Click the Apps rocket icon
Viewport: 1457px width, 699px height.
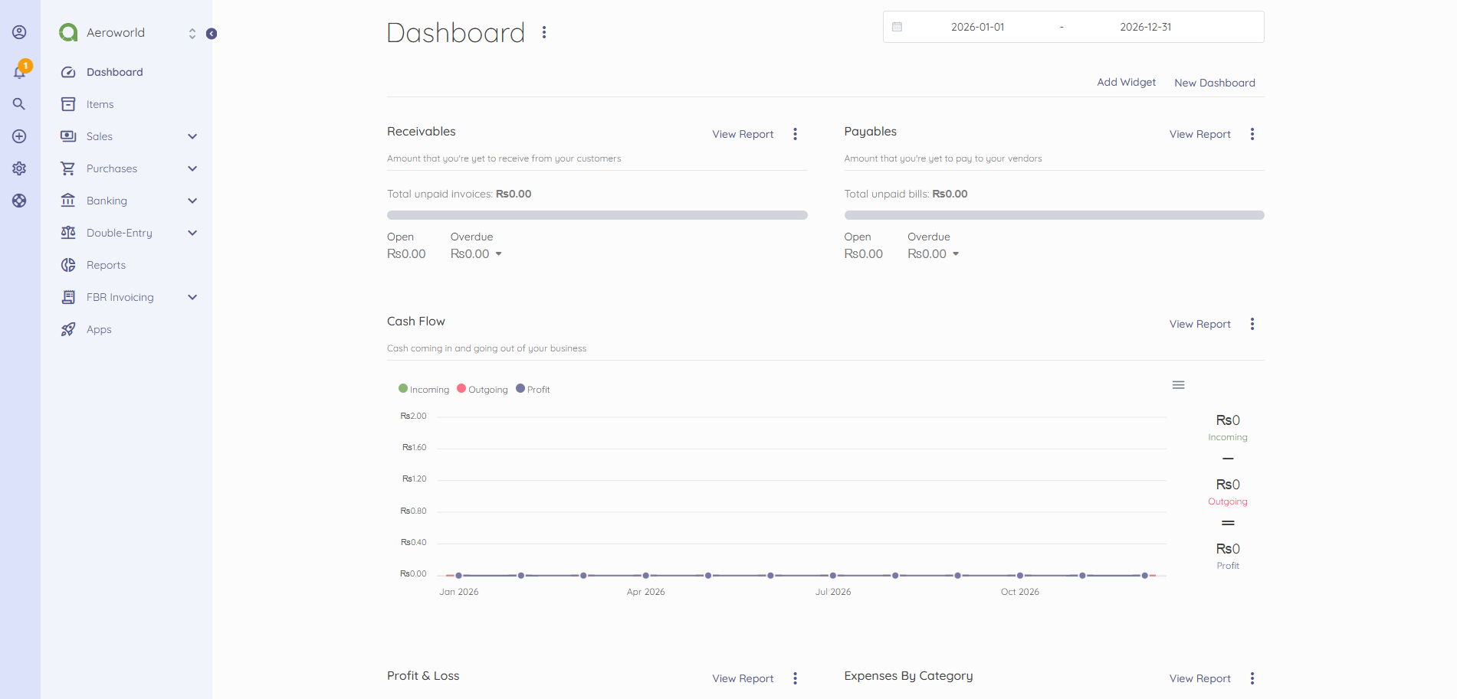[x=68, y=329]
